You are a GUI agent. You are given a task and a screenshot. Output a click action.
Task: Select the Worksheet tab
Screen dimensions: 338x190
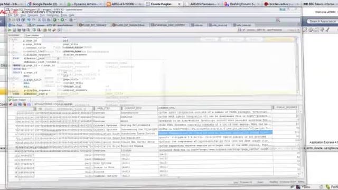click(x=14, y=35)
